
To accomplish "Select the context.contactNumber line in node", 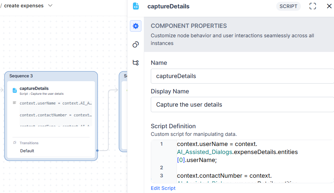I will [x=55, y=115].
